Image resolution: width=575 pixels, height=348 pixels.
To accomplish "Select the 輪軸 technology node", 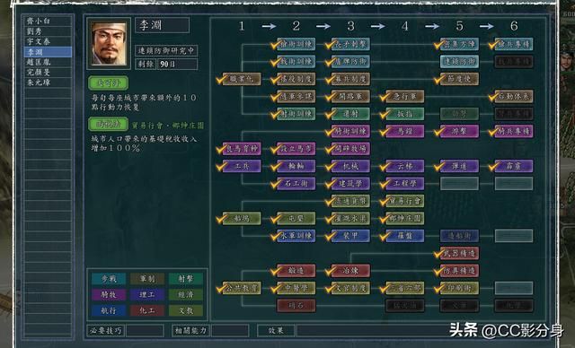I will tap(296, 166).
